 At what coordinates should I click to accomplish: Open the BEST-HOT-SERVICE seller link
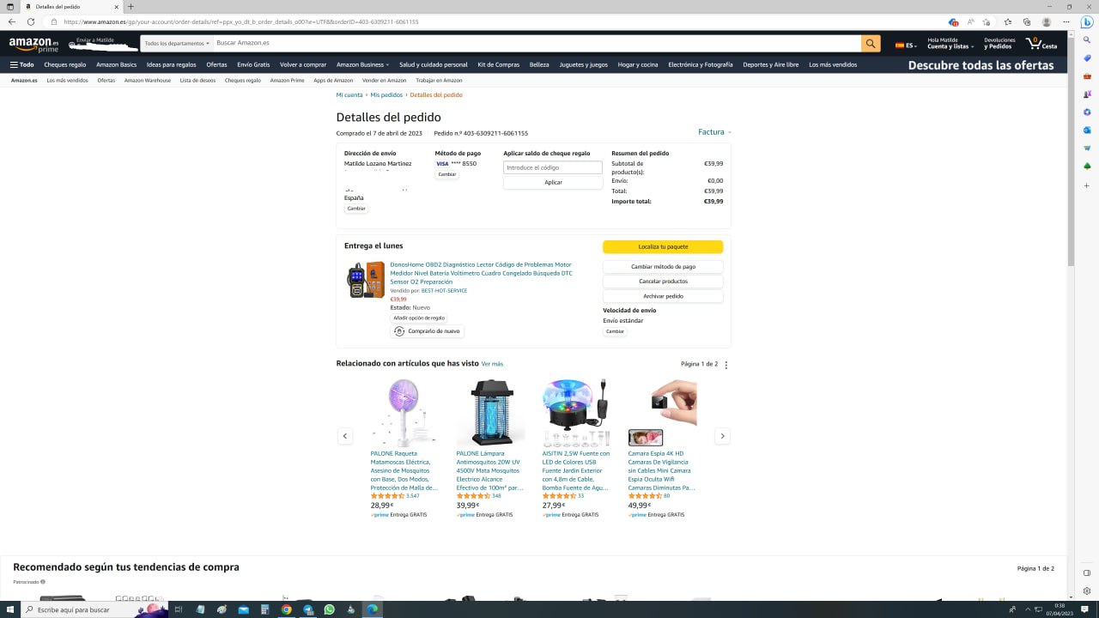444,291
